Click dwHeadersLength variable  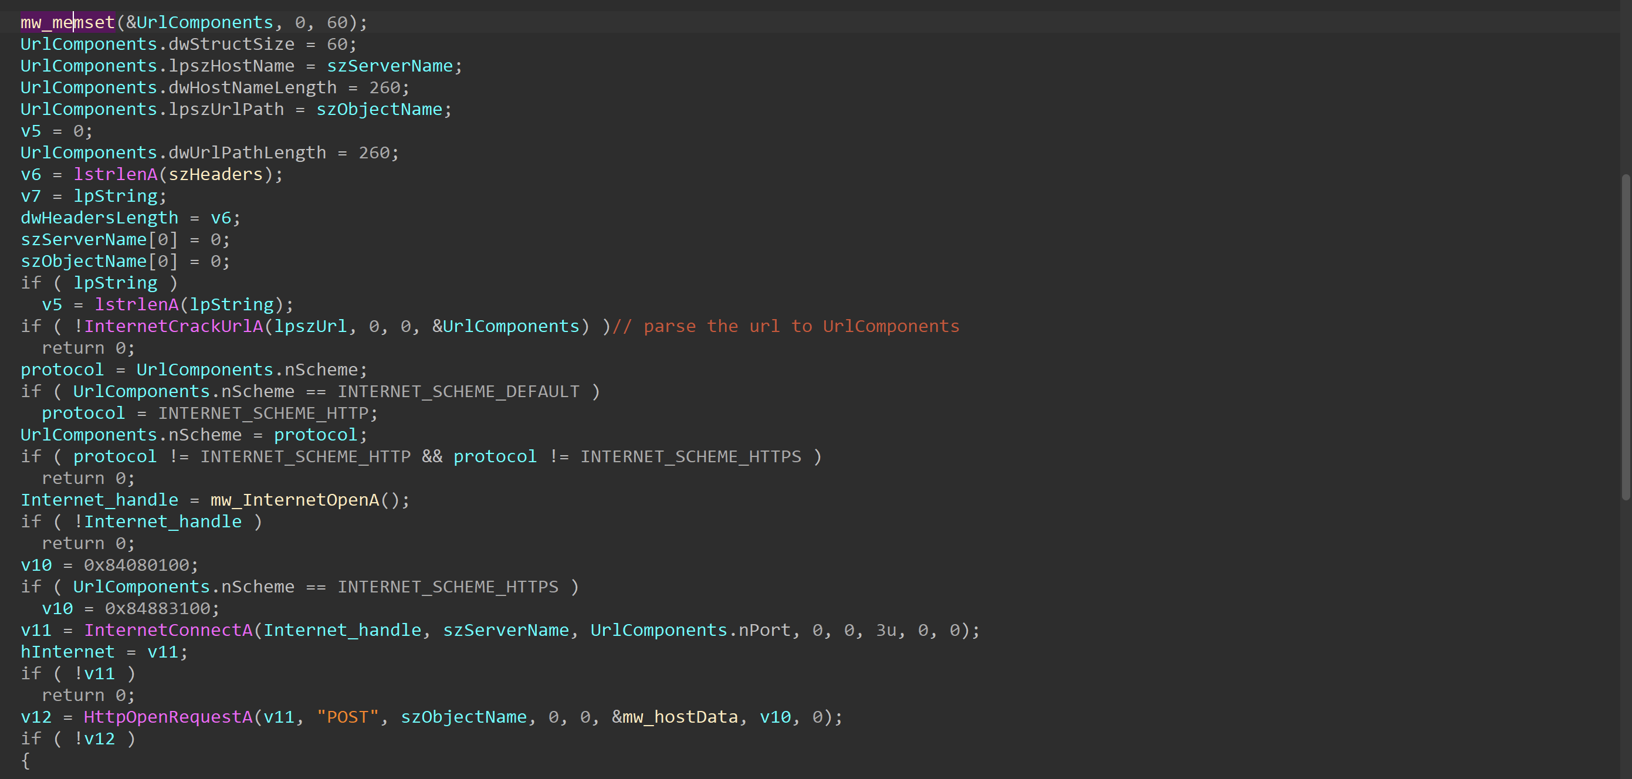click(x=100, y=218)
